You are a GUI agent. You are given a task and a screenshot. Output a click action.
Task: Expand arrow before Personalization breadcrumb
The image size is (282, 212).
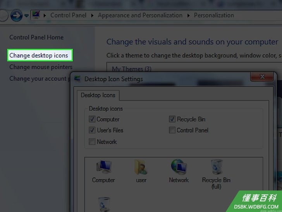188,16
